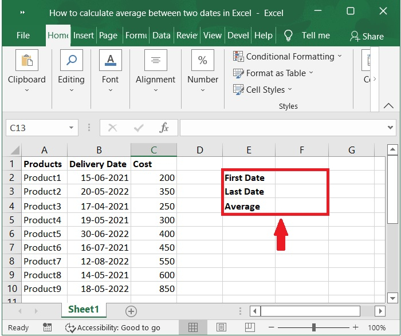
Task: Open the Name Box dropdown arrow
Action: (72, 128)
